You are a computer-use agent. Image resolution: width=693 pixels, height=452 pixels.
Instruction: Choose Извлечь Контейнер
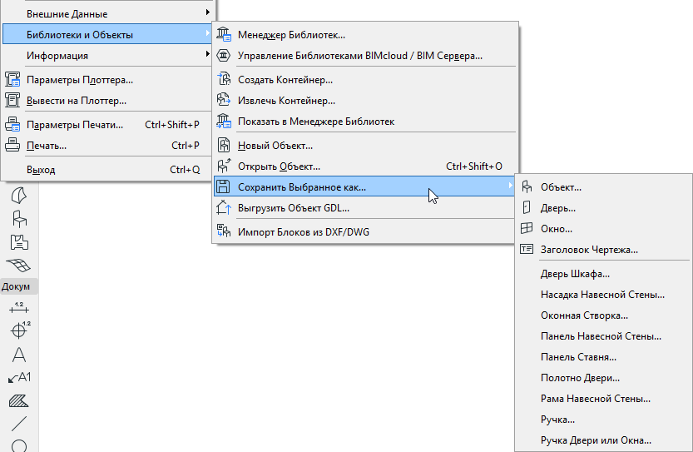pyautogui.click(x=364, y=101)
